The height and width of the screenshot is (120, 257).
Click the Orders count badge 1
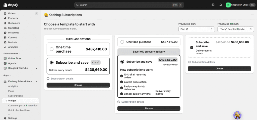coord(36,14)
